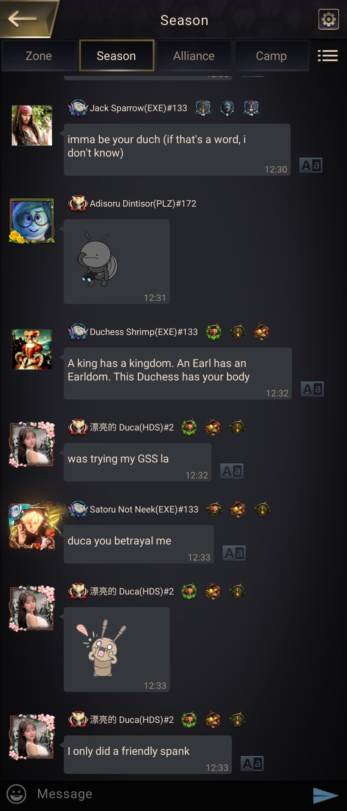347x811 pixels.
Task: Tap Satoru Not Neek(EXE)#133 player name
Action: tap(144, 509)
